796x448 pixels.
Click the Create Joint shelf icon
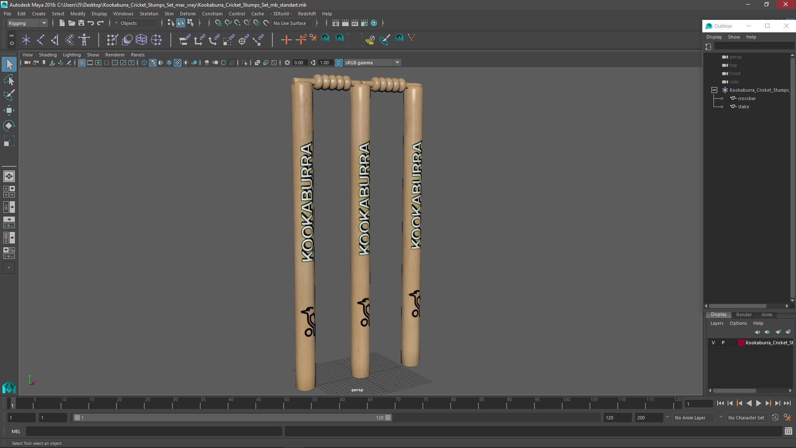click(x=41, y=40)
